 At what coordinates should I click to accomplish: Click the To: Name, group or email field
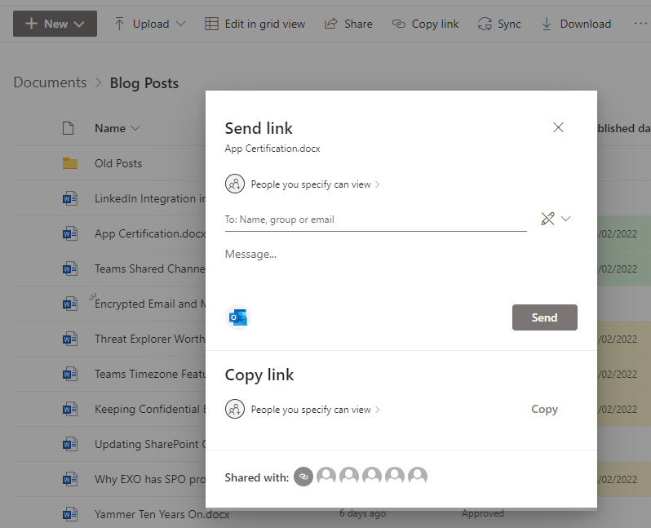(x=375, y=220)
